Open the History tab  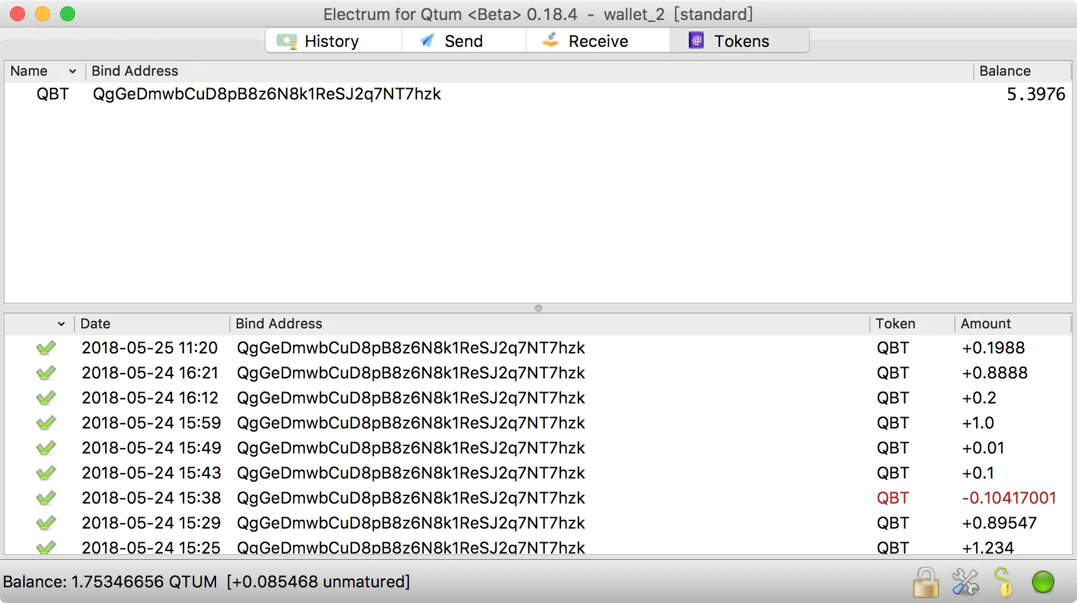[x=333, y=41]
